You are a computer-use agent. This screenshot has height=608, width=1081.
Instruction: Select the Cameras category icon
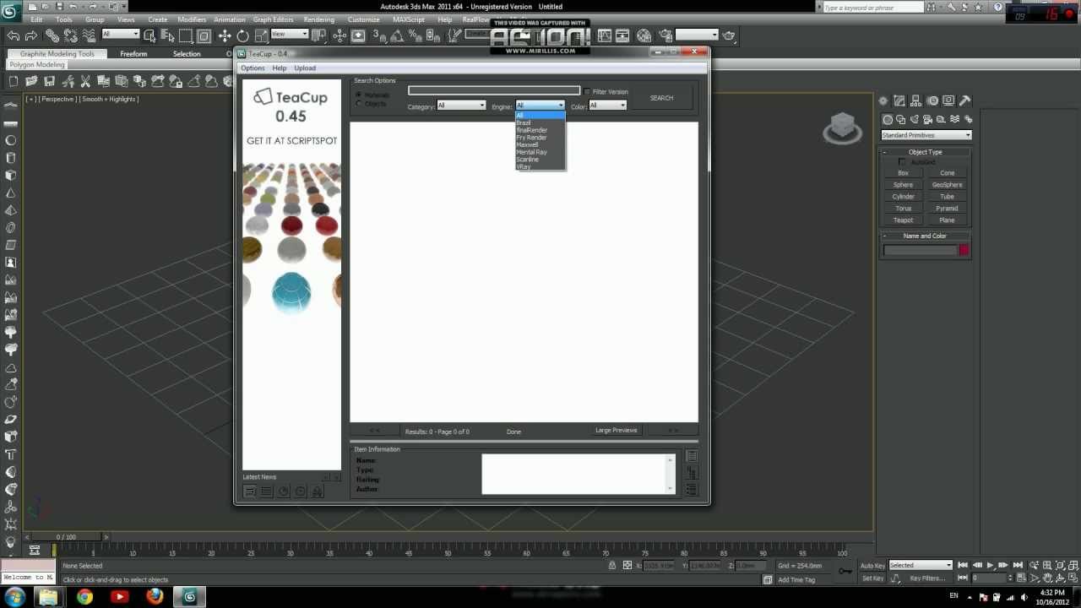(x=928, y=119)
